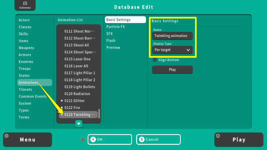Screen dimensions: 267x150
Task: Select the Basic Settings tab
Action: [125, 20]
